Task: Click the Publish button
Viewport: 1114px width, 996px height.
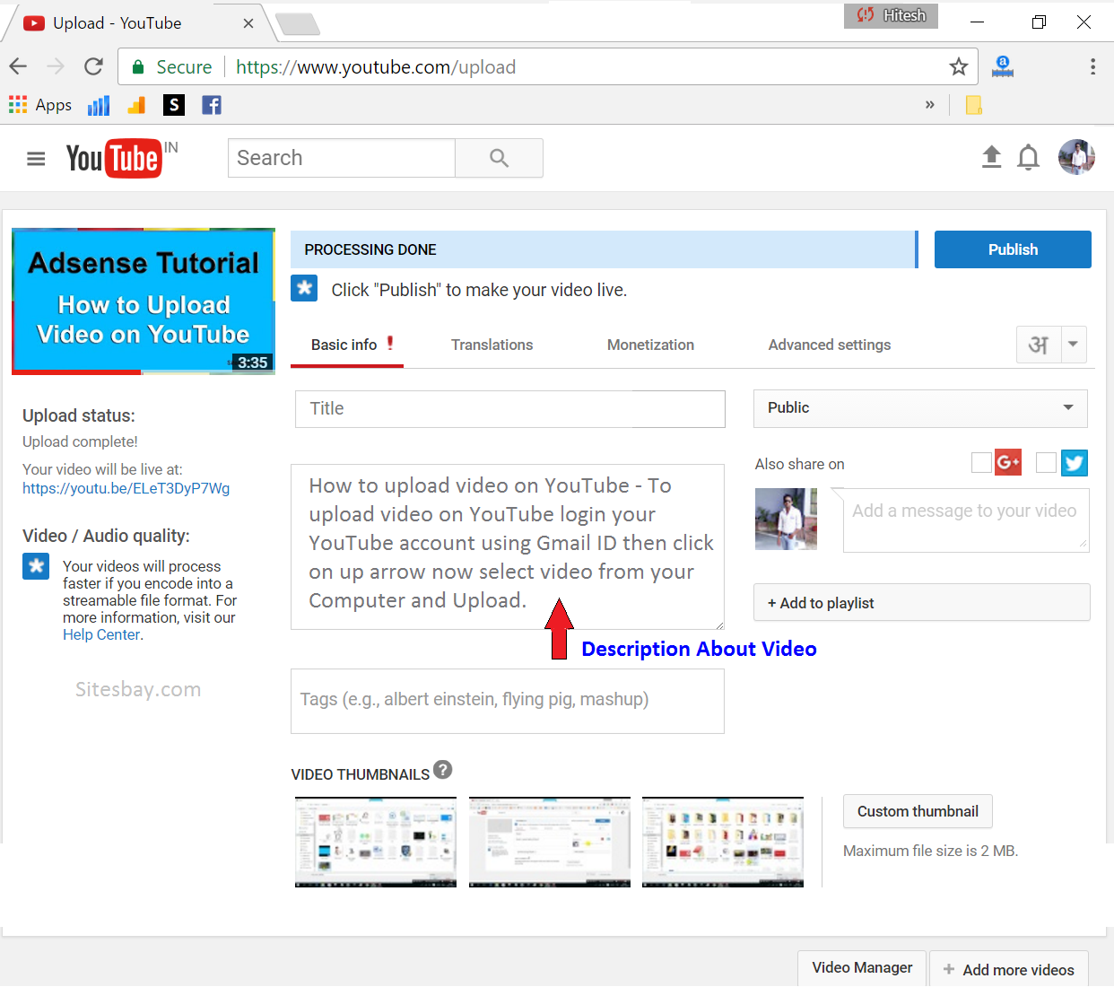Action: coord(1013,249)
